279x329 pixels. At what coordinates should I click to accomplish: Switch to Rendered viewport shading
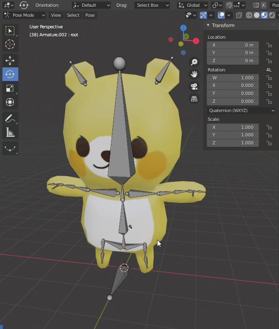272,15
